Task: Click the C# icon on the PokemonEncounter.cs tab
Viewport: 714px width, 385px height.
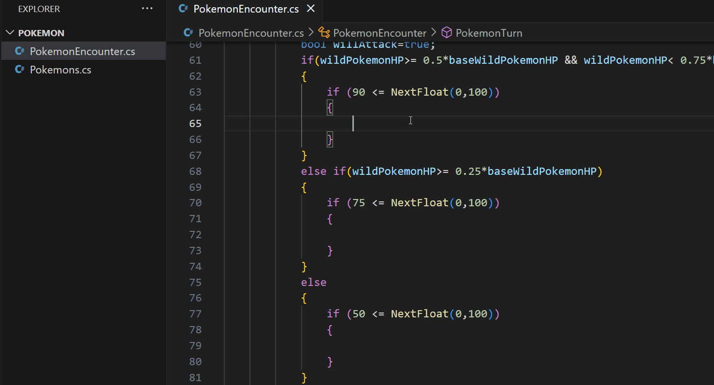Action: click(183, 9)
